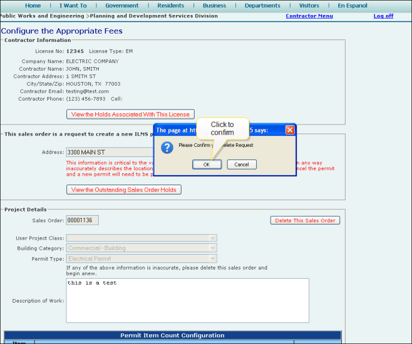Click the contractor email testing@test.com
The height and width of the screenshot is (344, 412).
point(87,92)
